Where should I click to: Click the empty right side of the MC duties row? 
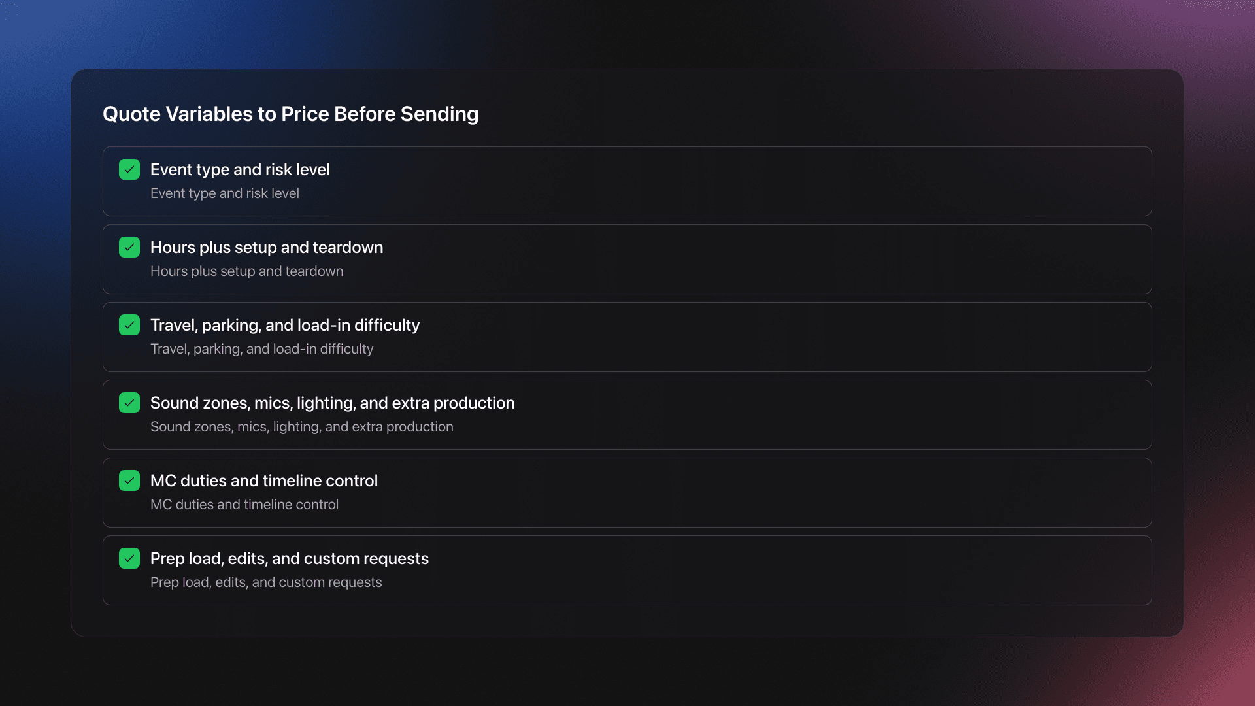[x=850, y=492]
